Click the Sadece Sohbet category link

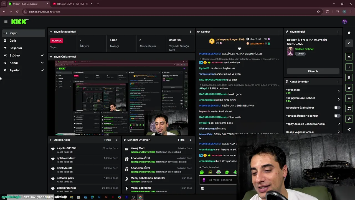point(304,49)
